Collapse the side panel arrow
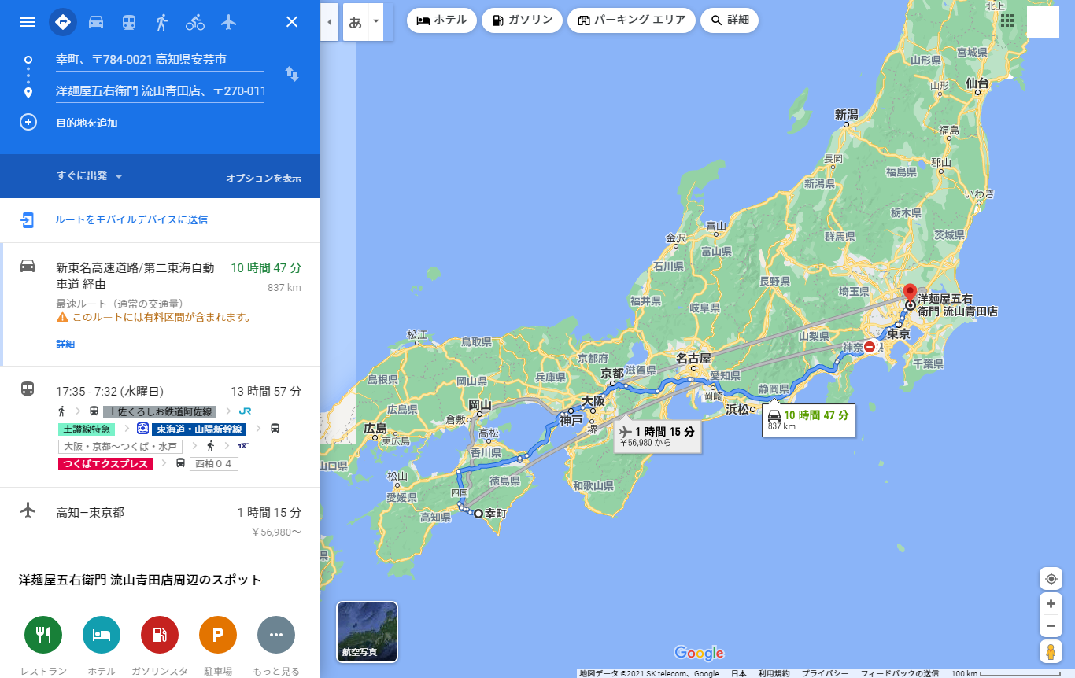This screenshot has width=1075, height=678. (x=329, y=22)
